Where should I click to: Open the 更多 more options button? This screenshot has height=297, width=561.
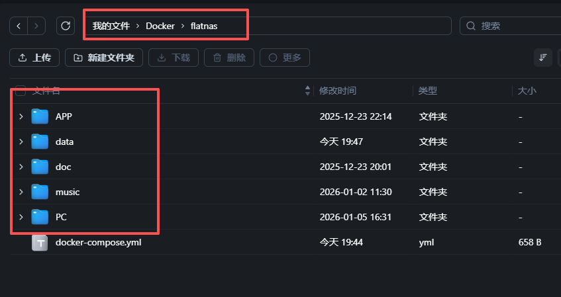click(285, 58)
